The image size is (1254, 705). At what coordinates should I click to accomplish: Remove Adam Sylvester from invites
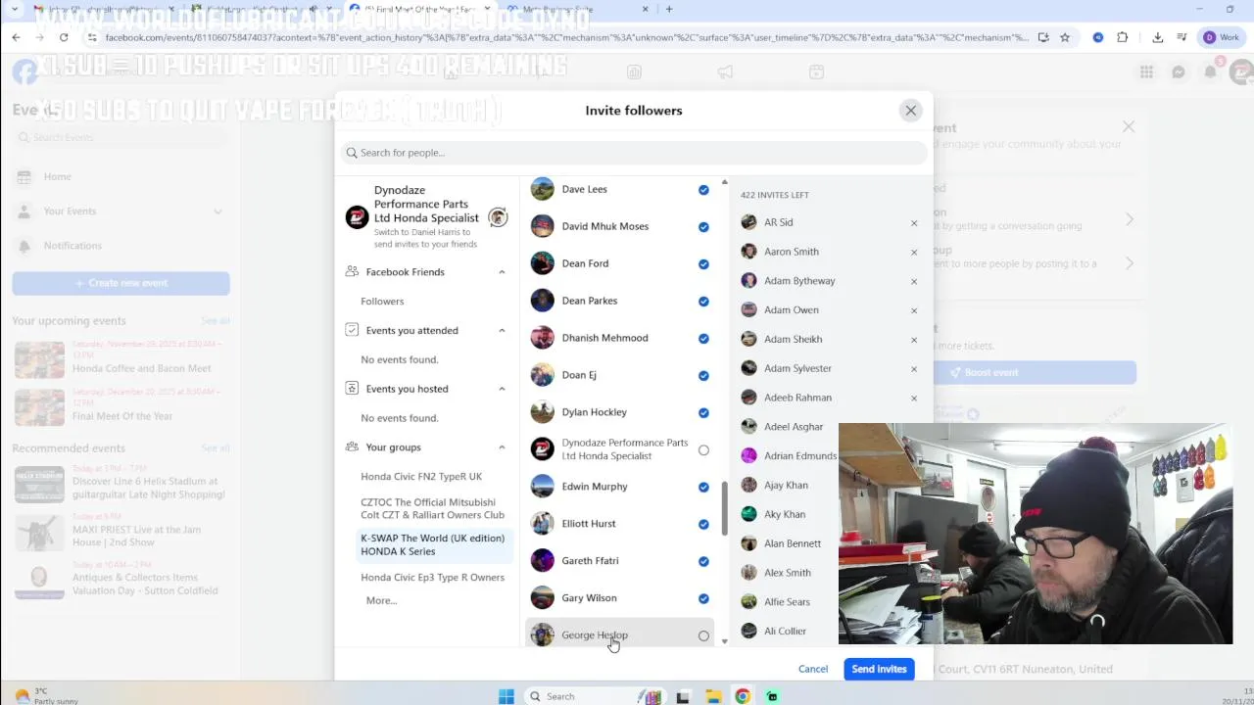pyautogui.click(x=914, y=369)
